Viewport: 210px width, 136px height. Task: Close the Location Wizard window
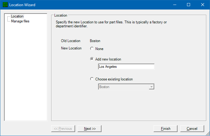click(203, 5)
